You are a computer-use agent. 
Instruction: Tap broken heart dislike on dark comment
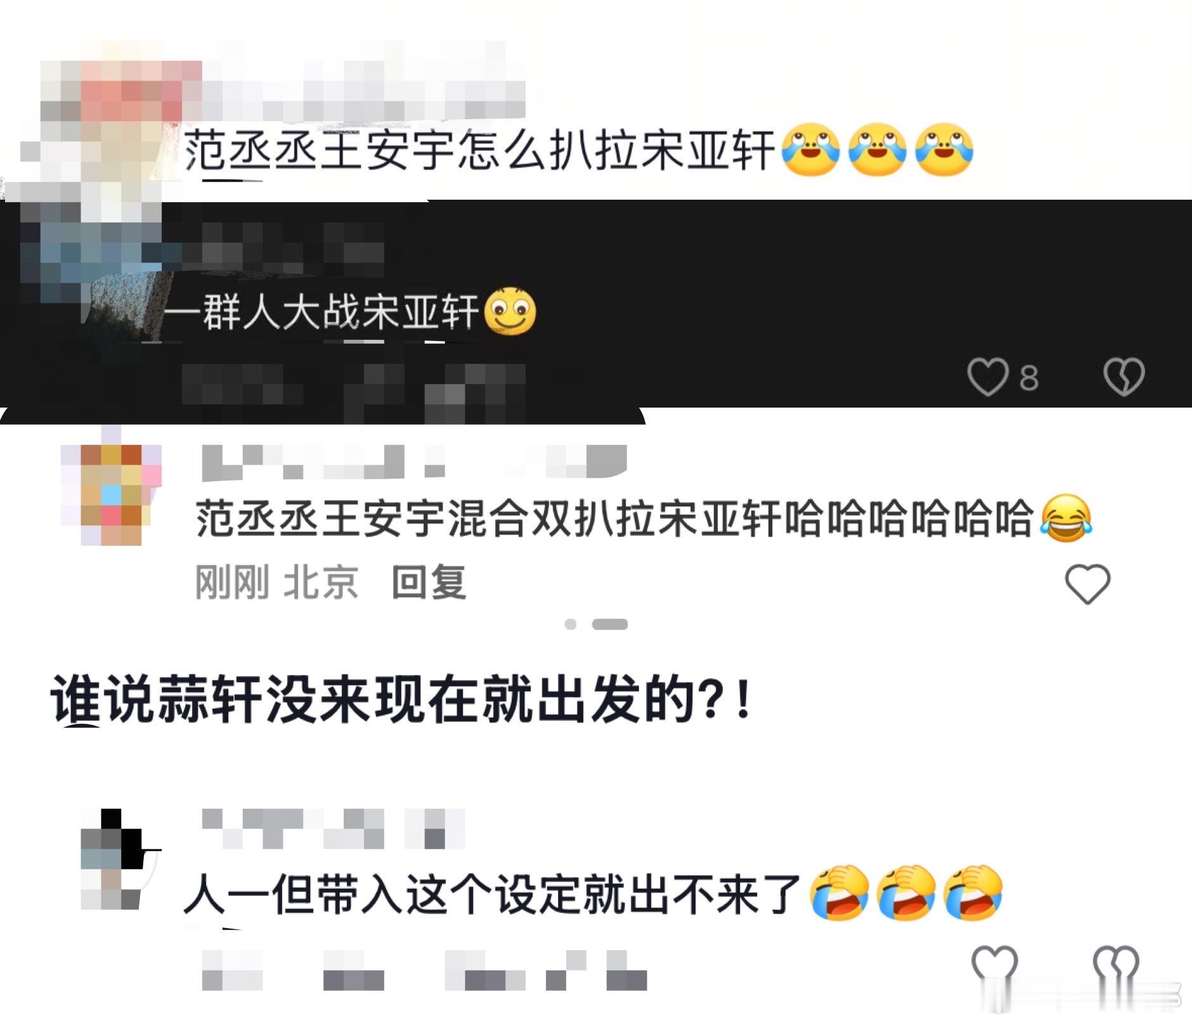1124,377
